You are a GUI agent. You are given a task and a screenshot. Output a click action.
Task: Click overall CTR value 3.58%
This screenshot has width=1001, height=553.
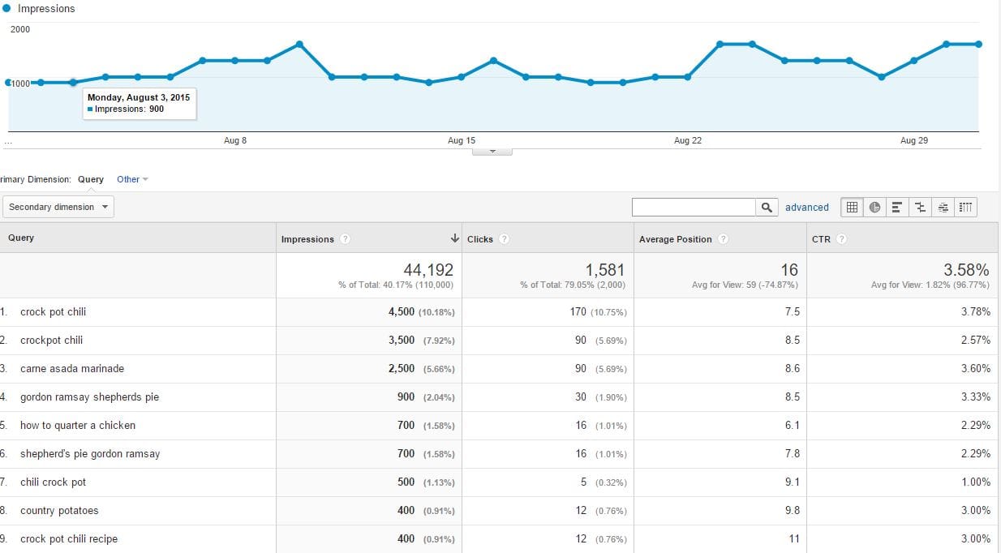click(x=967, y=270)
